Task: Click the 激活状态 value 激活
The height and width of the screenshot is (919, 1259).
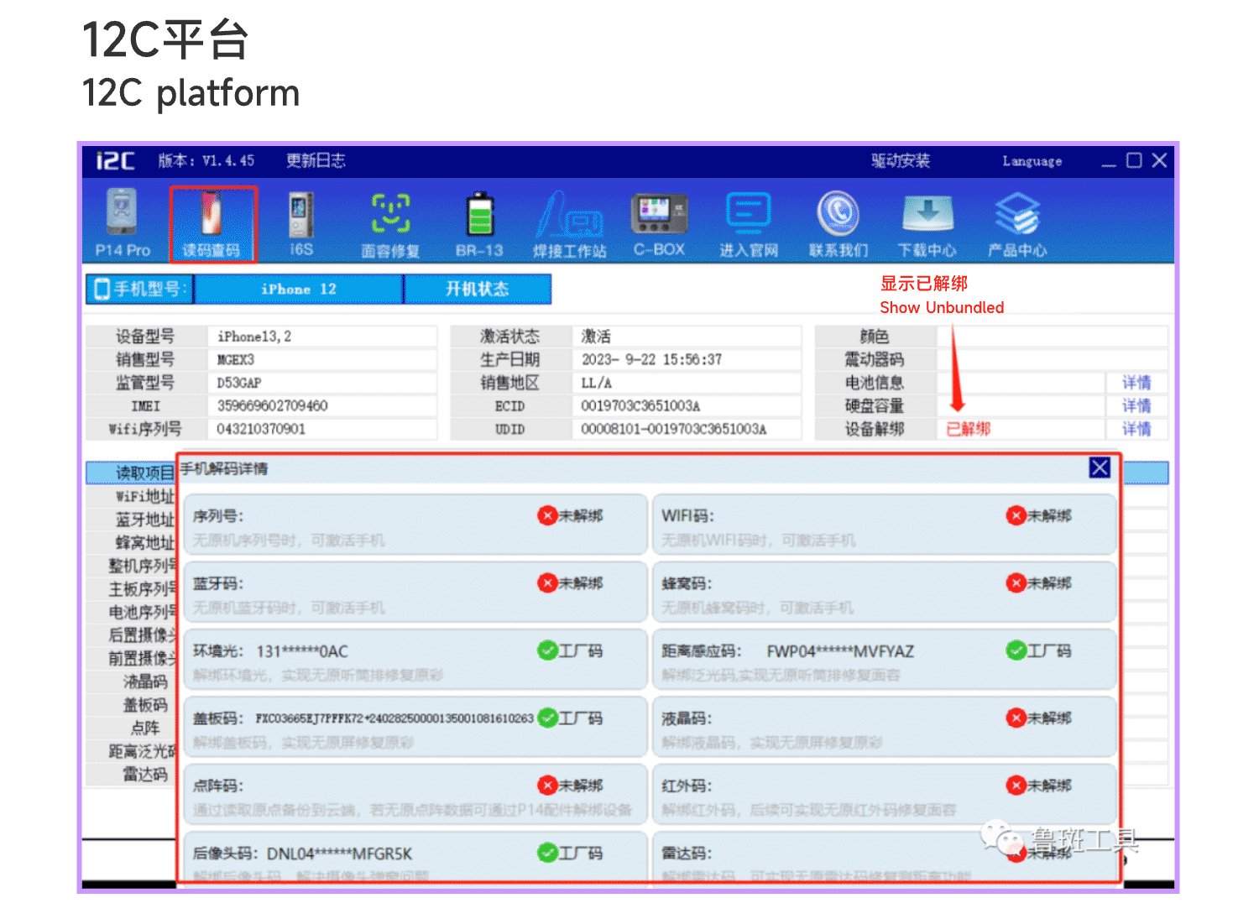Action: coord(596,337)
